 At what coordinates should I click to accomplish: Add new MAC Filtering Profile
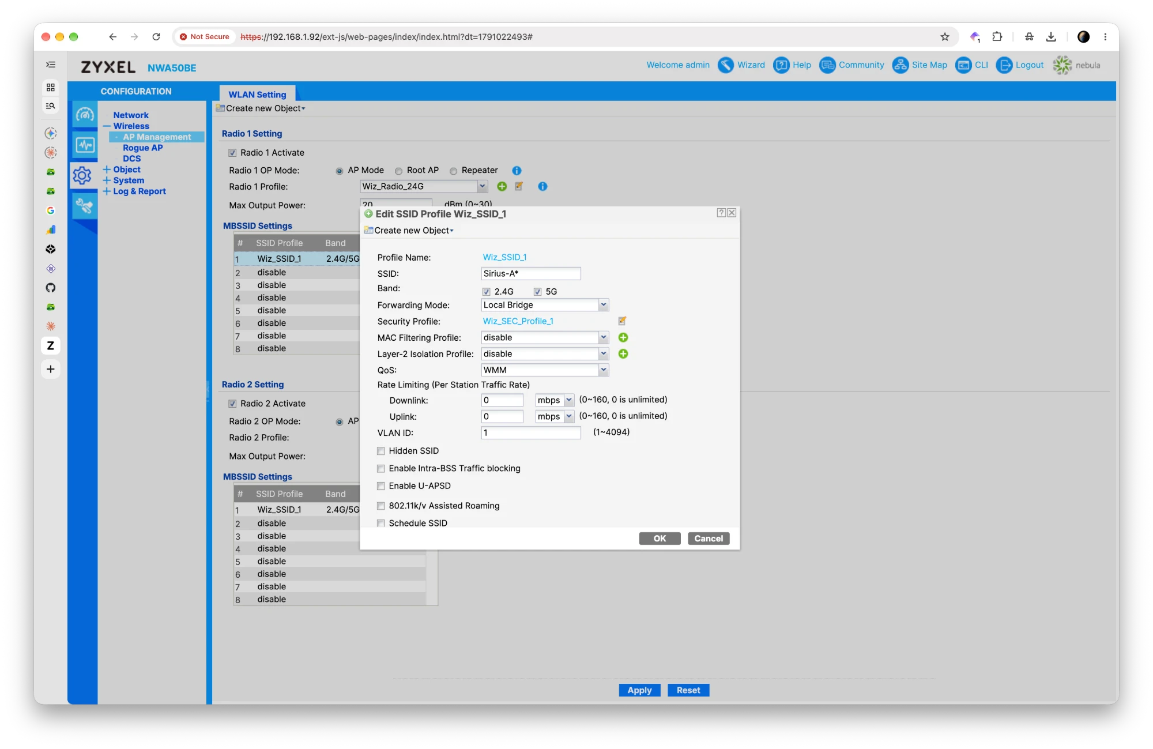pyautogui.click(x=623, y=337)
